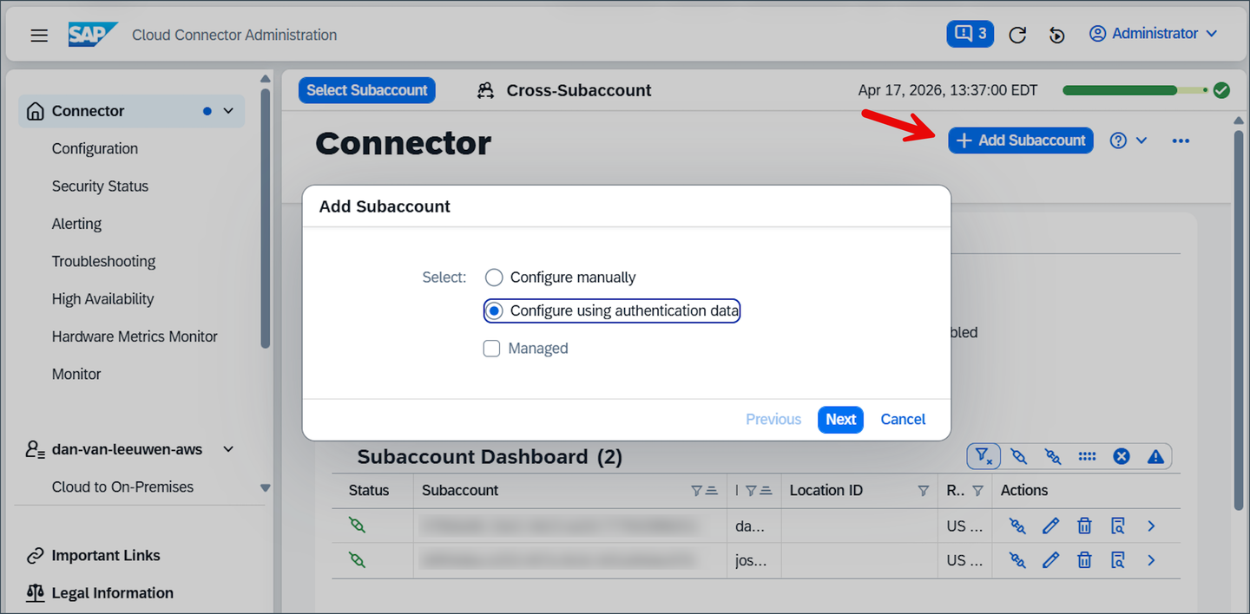Image resolution: width=1250 pixels, height=614 pixels.
Task: Edit the subaccount in jos... row
Action: (x=1050, y=560)
